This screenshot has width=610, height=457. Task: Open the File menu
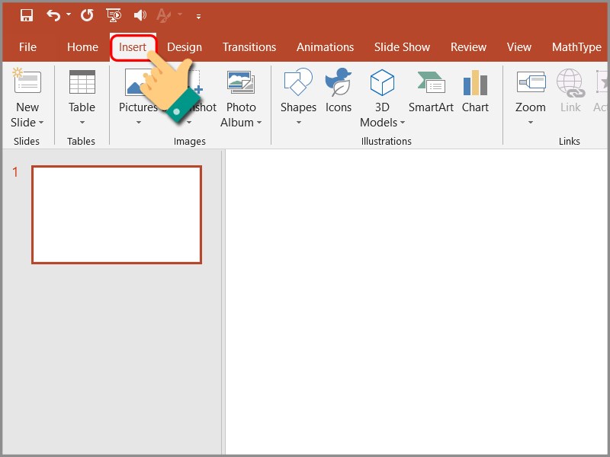[28, 46]
